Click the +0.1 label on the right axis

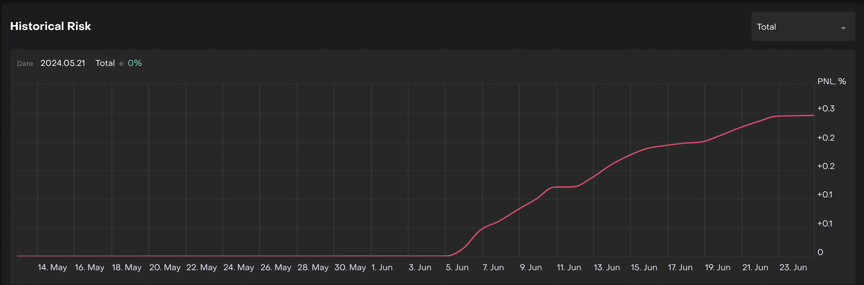click(x=825, y=195)
